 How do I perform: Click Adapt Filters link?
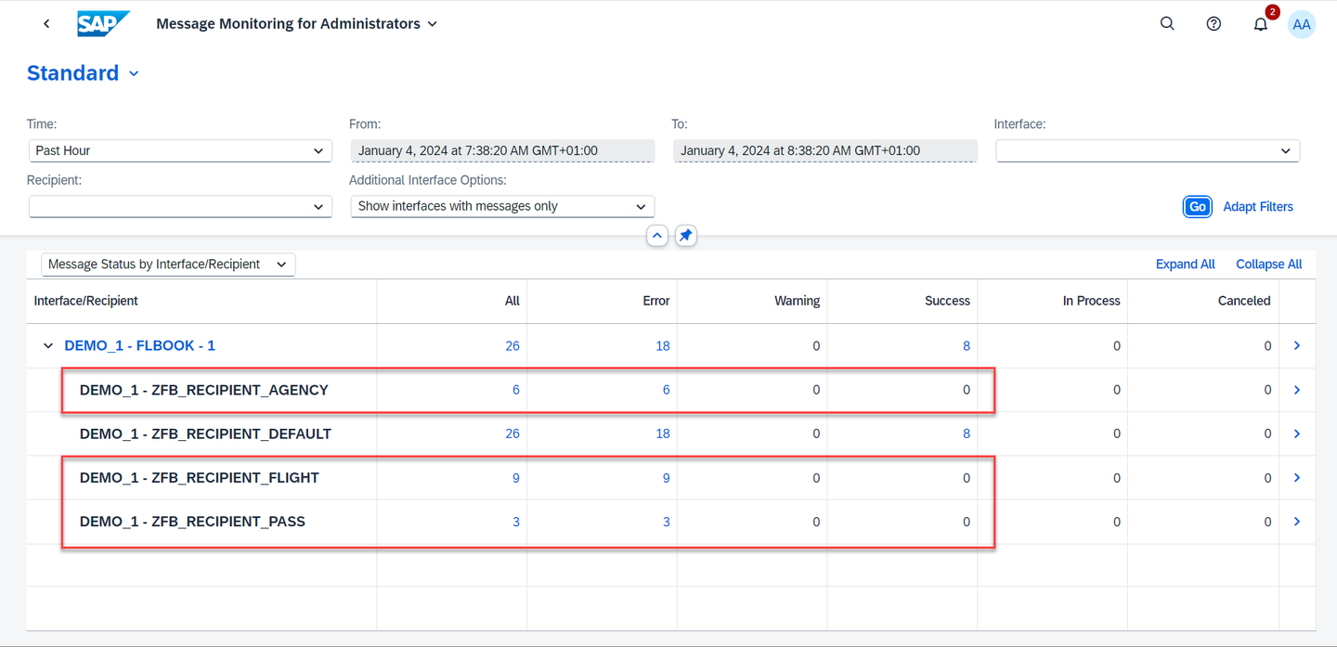coord(1258,206)
